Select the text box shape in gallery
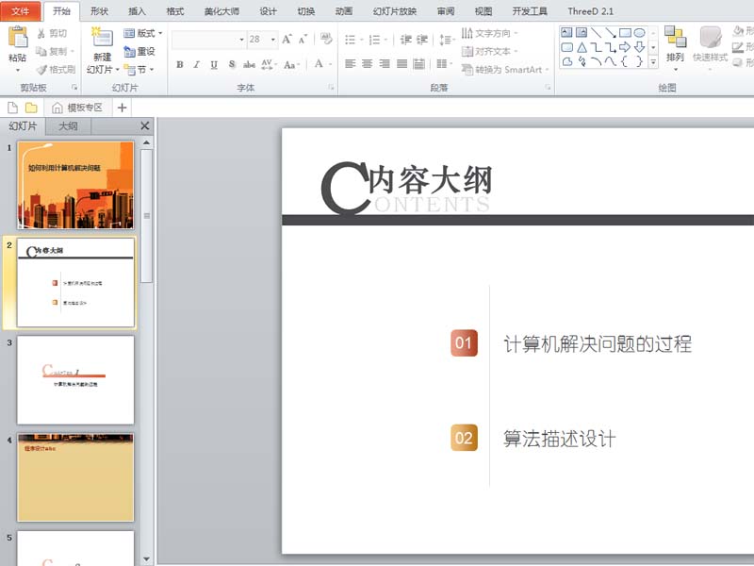754x566 pixels. (567, 33)
